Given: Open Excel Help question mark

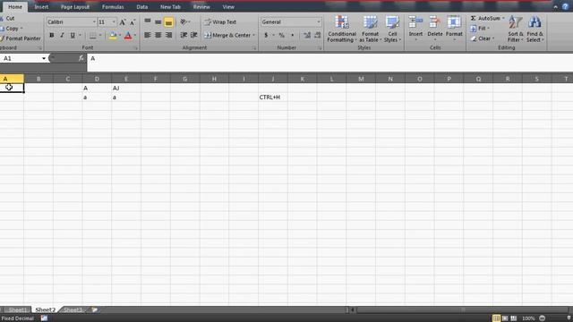Looking at the screenshot, I should (x=565, y=7).
